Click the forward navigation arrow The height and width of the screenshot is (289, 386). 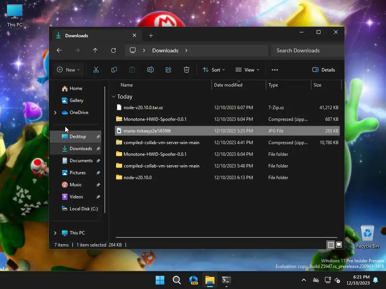(77, 50)
